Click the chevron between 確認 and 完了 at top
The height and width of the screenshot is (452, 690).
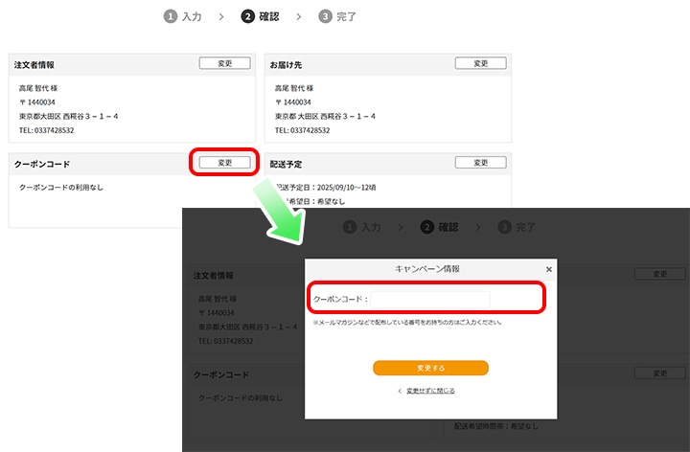point(299,16)
